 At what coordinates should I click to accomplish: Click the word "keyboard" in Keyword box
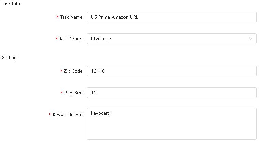click(x=101, y=113)
